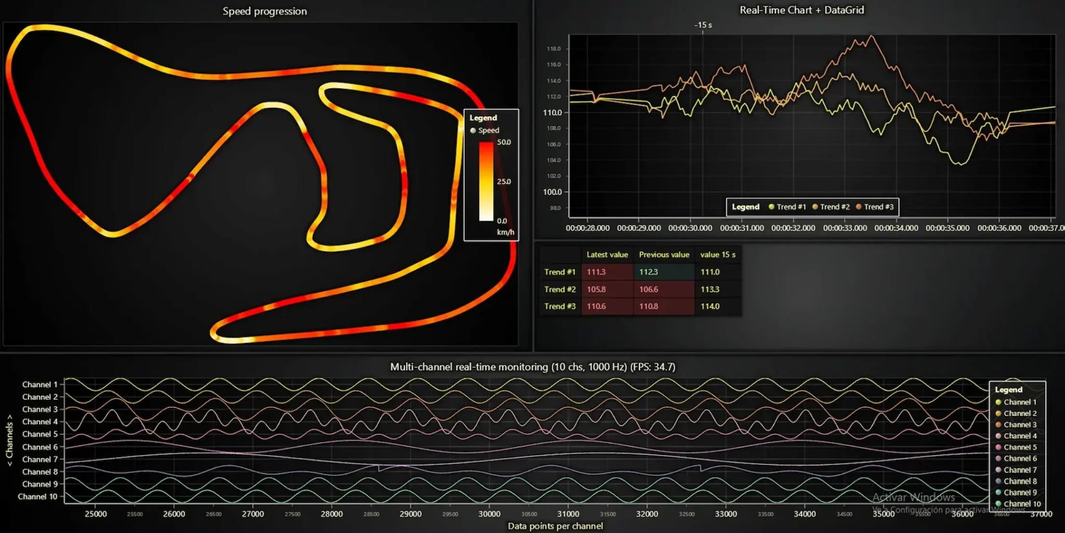This screenshot has width=1065, height=533.
Task: Toggle Channel 6 in legend box
Action: [1016, 459]
